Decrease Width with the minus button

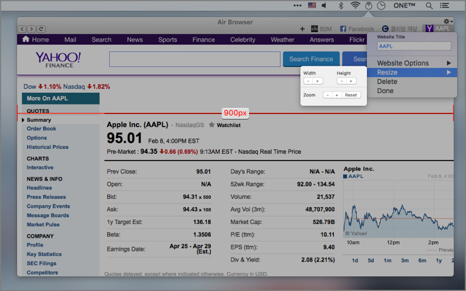point(308,81)
